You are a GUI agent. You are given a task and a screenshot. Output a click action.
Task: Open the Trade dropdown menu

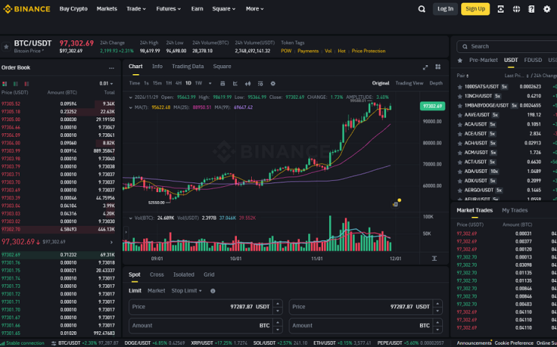click(136, 9)
